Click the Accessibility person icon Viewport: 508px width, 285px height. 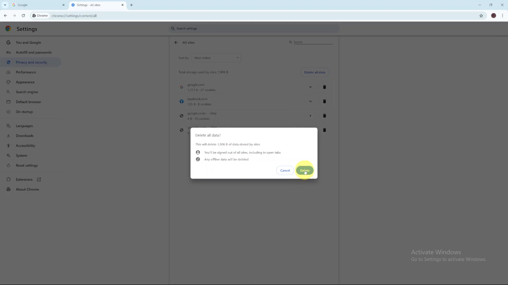(x=9, y=146)
